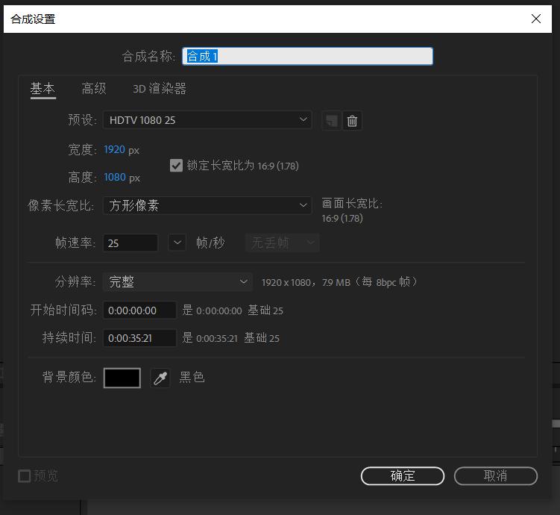
Task: Open the 像素长宽比 方形像素 dropdown
Action: (x=207, y=205)
